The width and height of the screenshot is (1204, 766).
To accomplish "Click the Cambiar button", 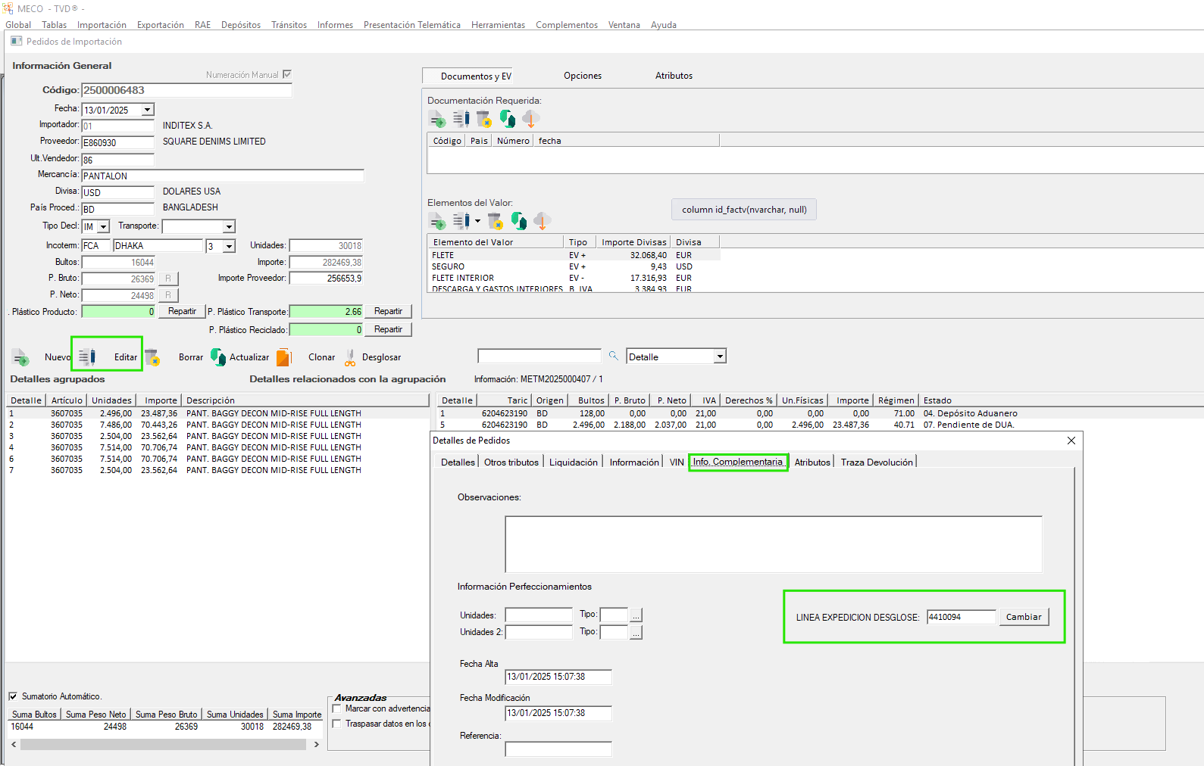I will (x=1023, y=617).
